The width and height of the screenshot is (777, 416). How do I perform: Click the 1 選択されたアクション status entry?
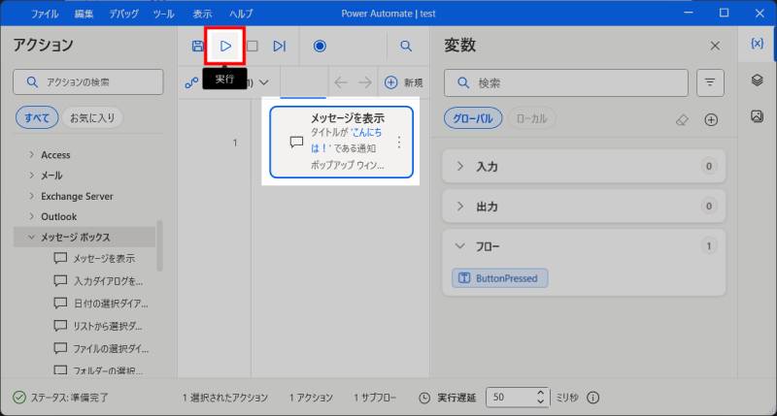(225, 398)
